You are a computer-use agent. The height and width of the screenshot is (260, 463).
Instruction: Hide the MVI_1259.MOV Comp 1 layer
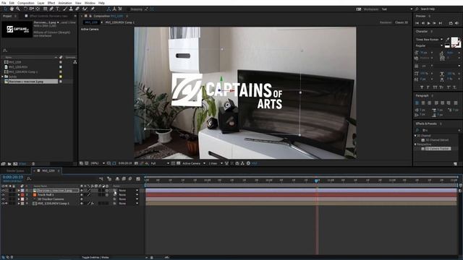tap(3, 204)
